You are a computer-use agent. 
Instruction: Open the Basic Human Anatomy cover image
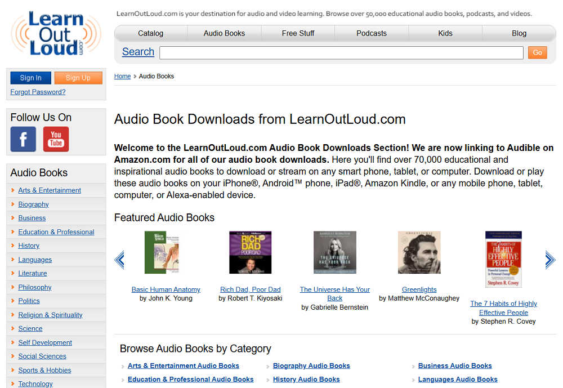tap(162, 252)
